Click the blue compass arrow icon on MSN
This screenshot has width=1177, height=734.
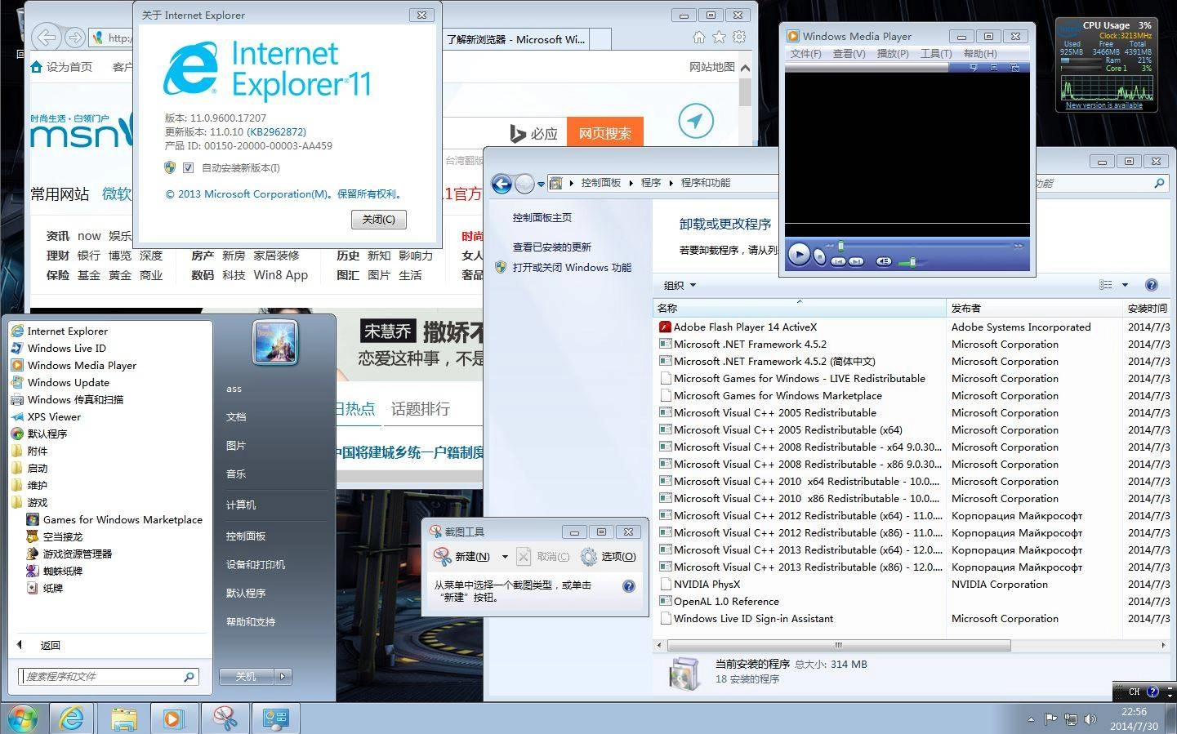pos(695,122)
